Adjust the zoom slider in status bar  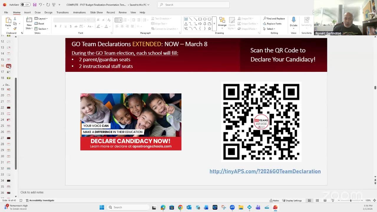pyautogui.click(x=350, y=201)
